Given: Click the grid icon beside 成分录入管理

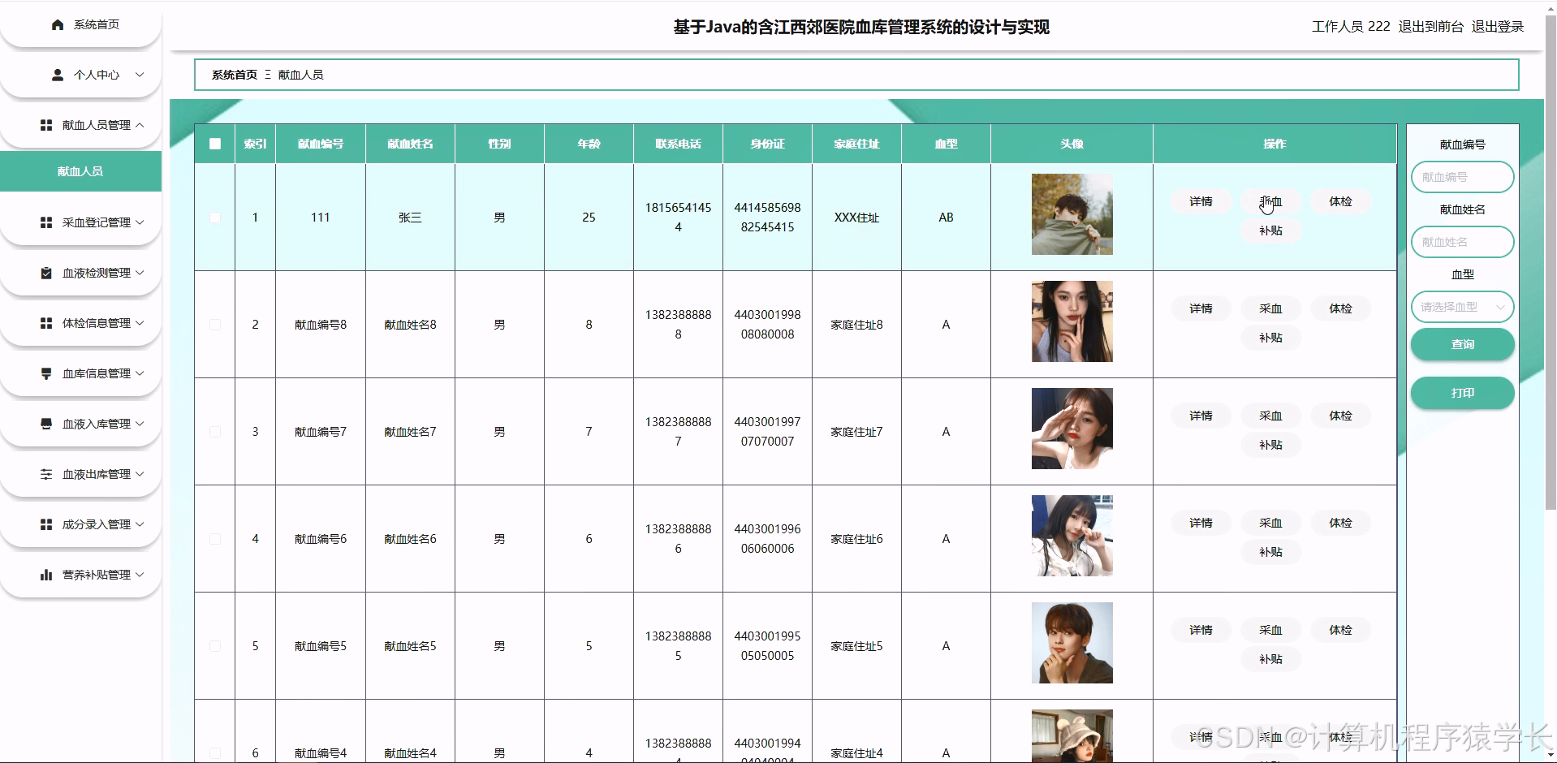Looking at the screenshot, I should [46, 524].
